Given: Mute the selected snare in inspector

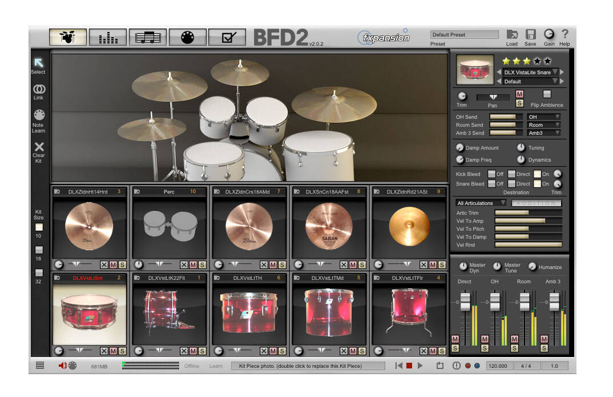Looking at the screenshot, I should [x=519, y=94].
